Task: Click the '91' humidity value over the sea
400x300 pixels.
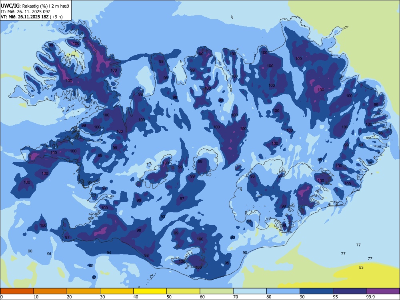Action: (x=49, y=254)
